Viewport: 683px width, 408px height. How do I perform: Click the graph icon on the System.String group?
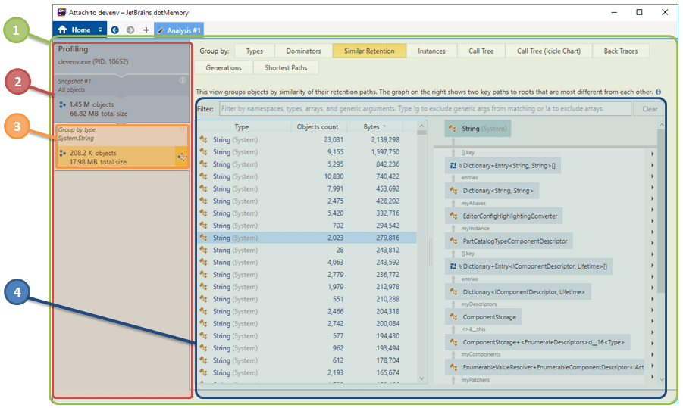182,157
